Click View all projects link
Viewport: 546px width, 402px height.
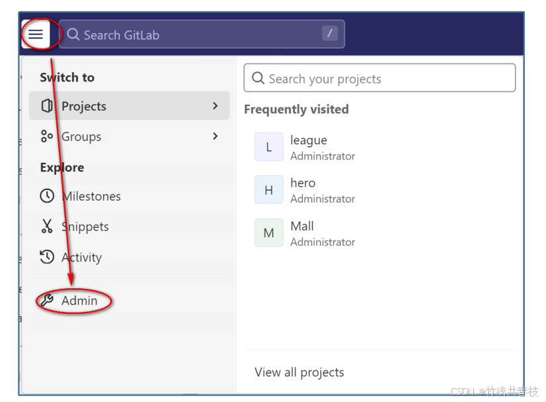tap(299, 372)
